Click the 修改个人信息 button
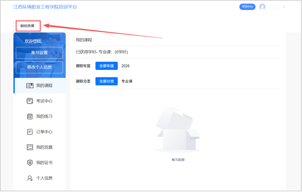The image size is (302, 192). (39, 67)
